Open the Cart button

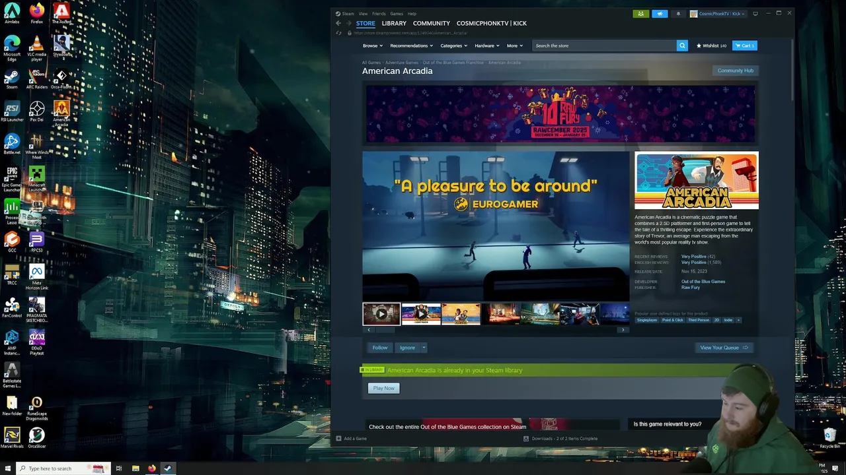[744, 46]
